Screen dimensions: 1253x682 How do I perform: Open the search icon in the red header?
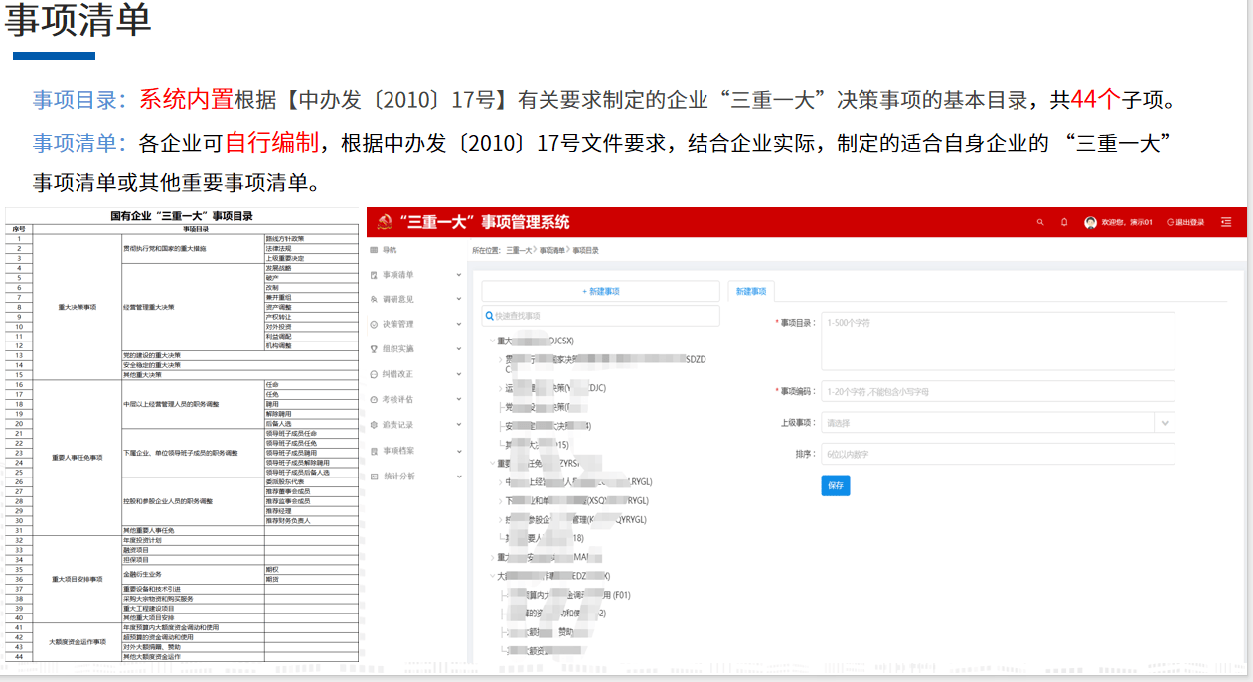pyautogui.click(x=1040, y=222)
